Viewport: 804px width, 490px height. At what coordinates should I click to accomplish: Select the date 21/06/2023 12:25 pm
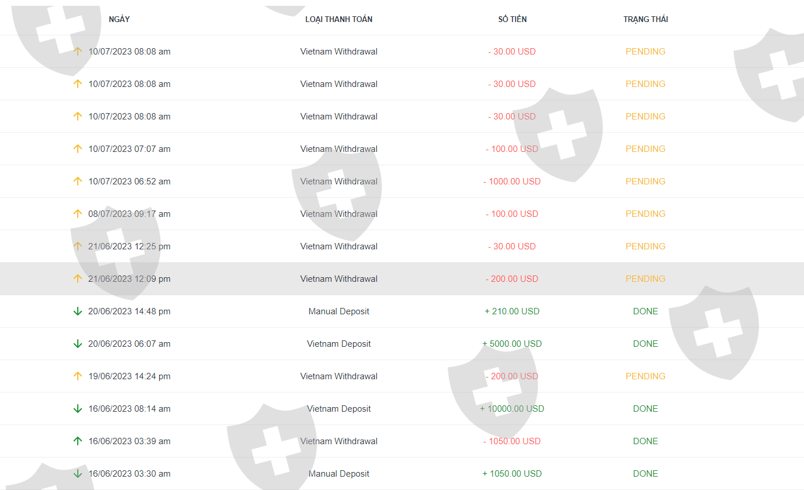tap(129, 246)
